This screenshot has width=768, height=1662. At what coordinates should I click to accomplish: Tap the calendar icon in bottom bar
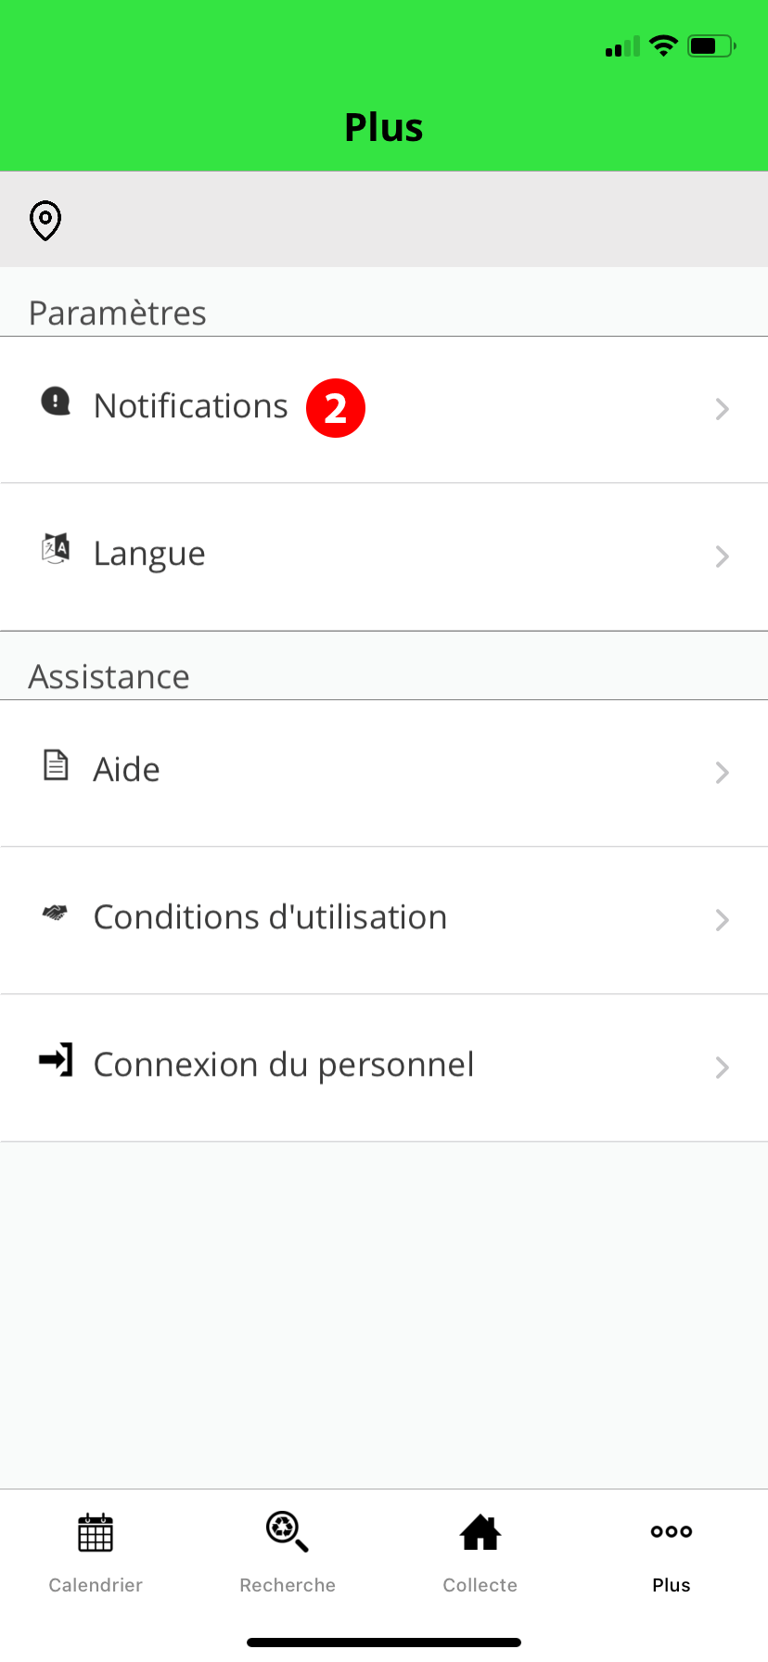coord(96,1532)
